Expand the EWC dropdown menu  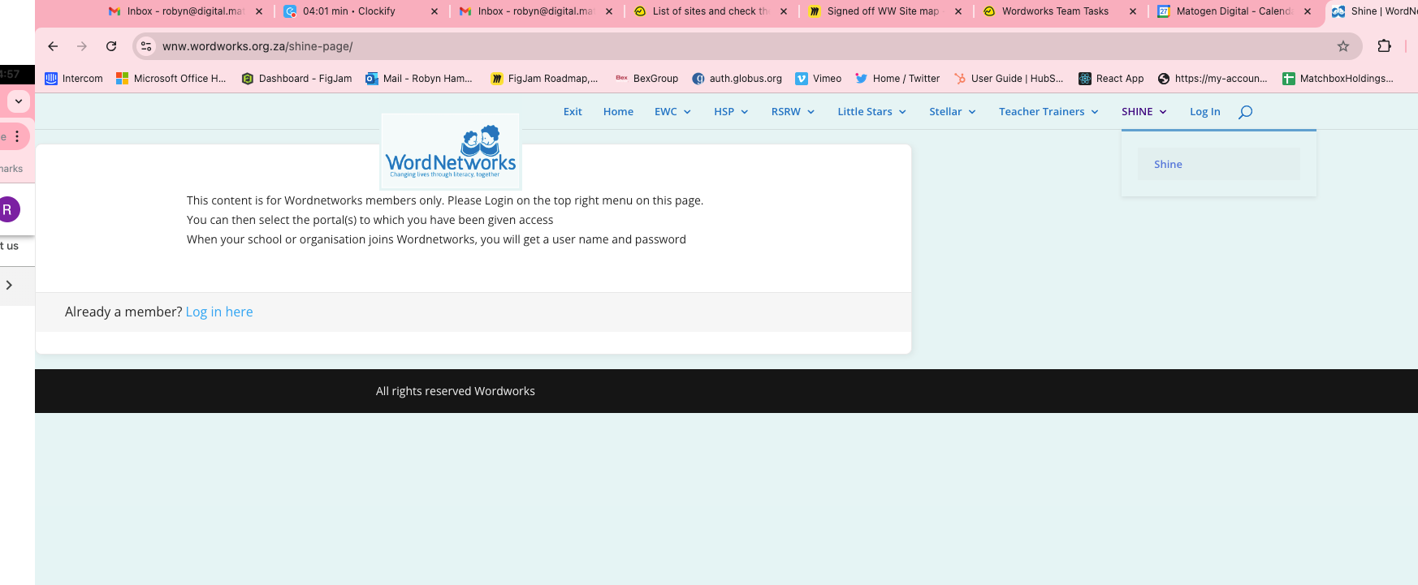672,112
